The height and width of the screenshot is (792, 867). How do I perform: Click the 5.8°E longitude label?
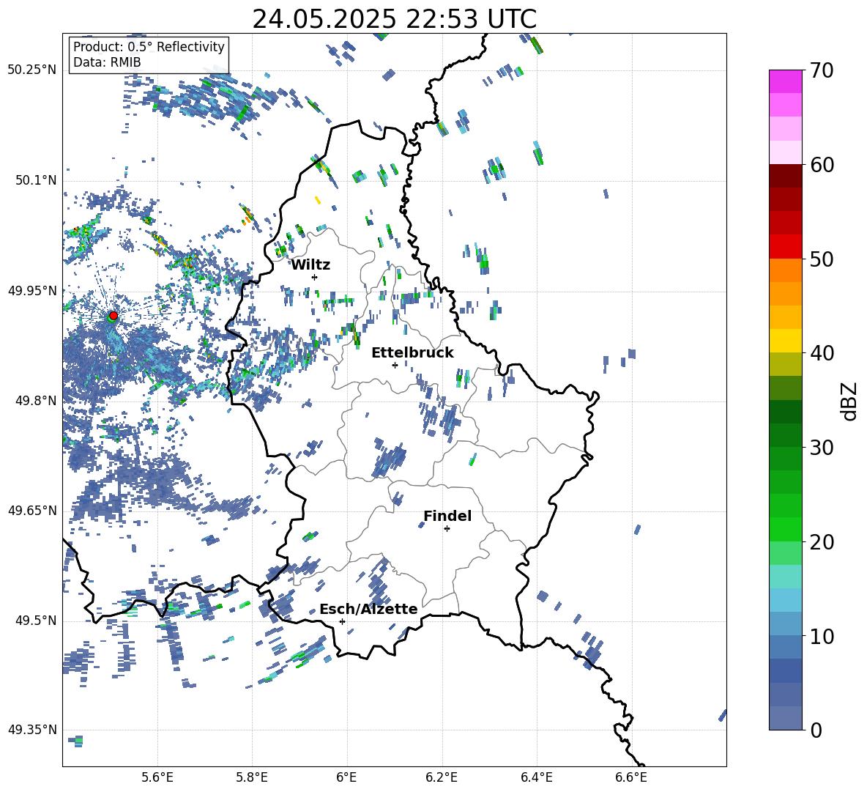[252, 777]
